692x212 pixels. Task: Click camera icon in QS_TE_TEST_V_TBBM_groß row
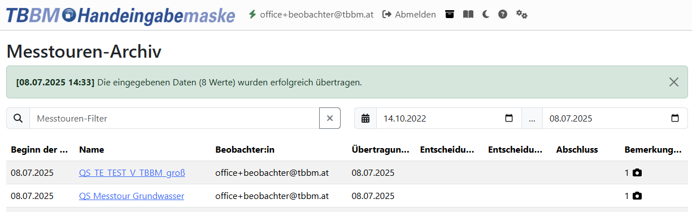tap(637, 172)
